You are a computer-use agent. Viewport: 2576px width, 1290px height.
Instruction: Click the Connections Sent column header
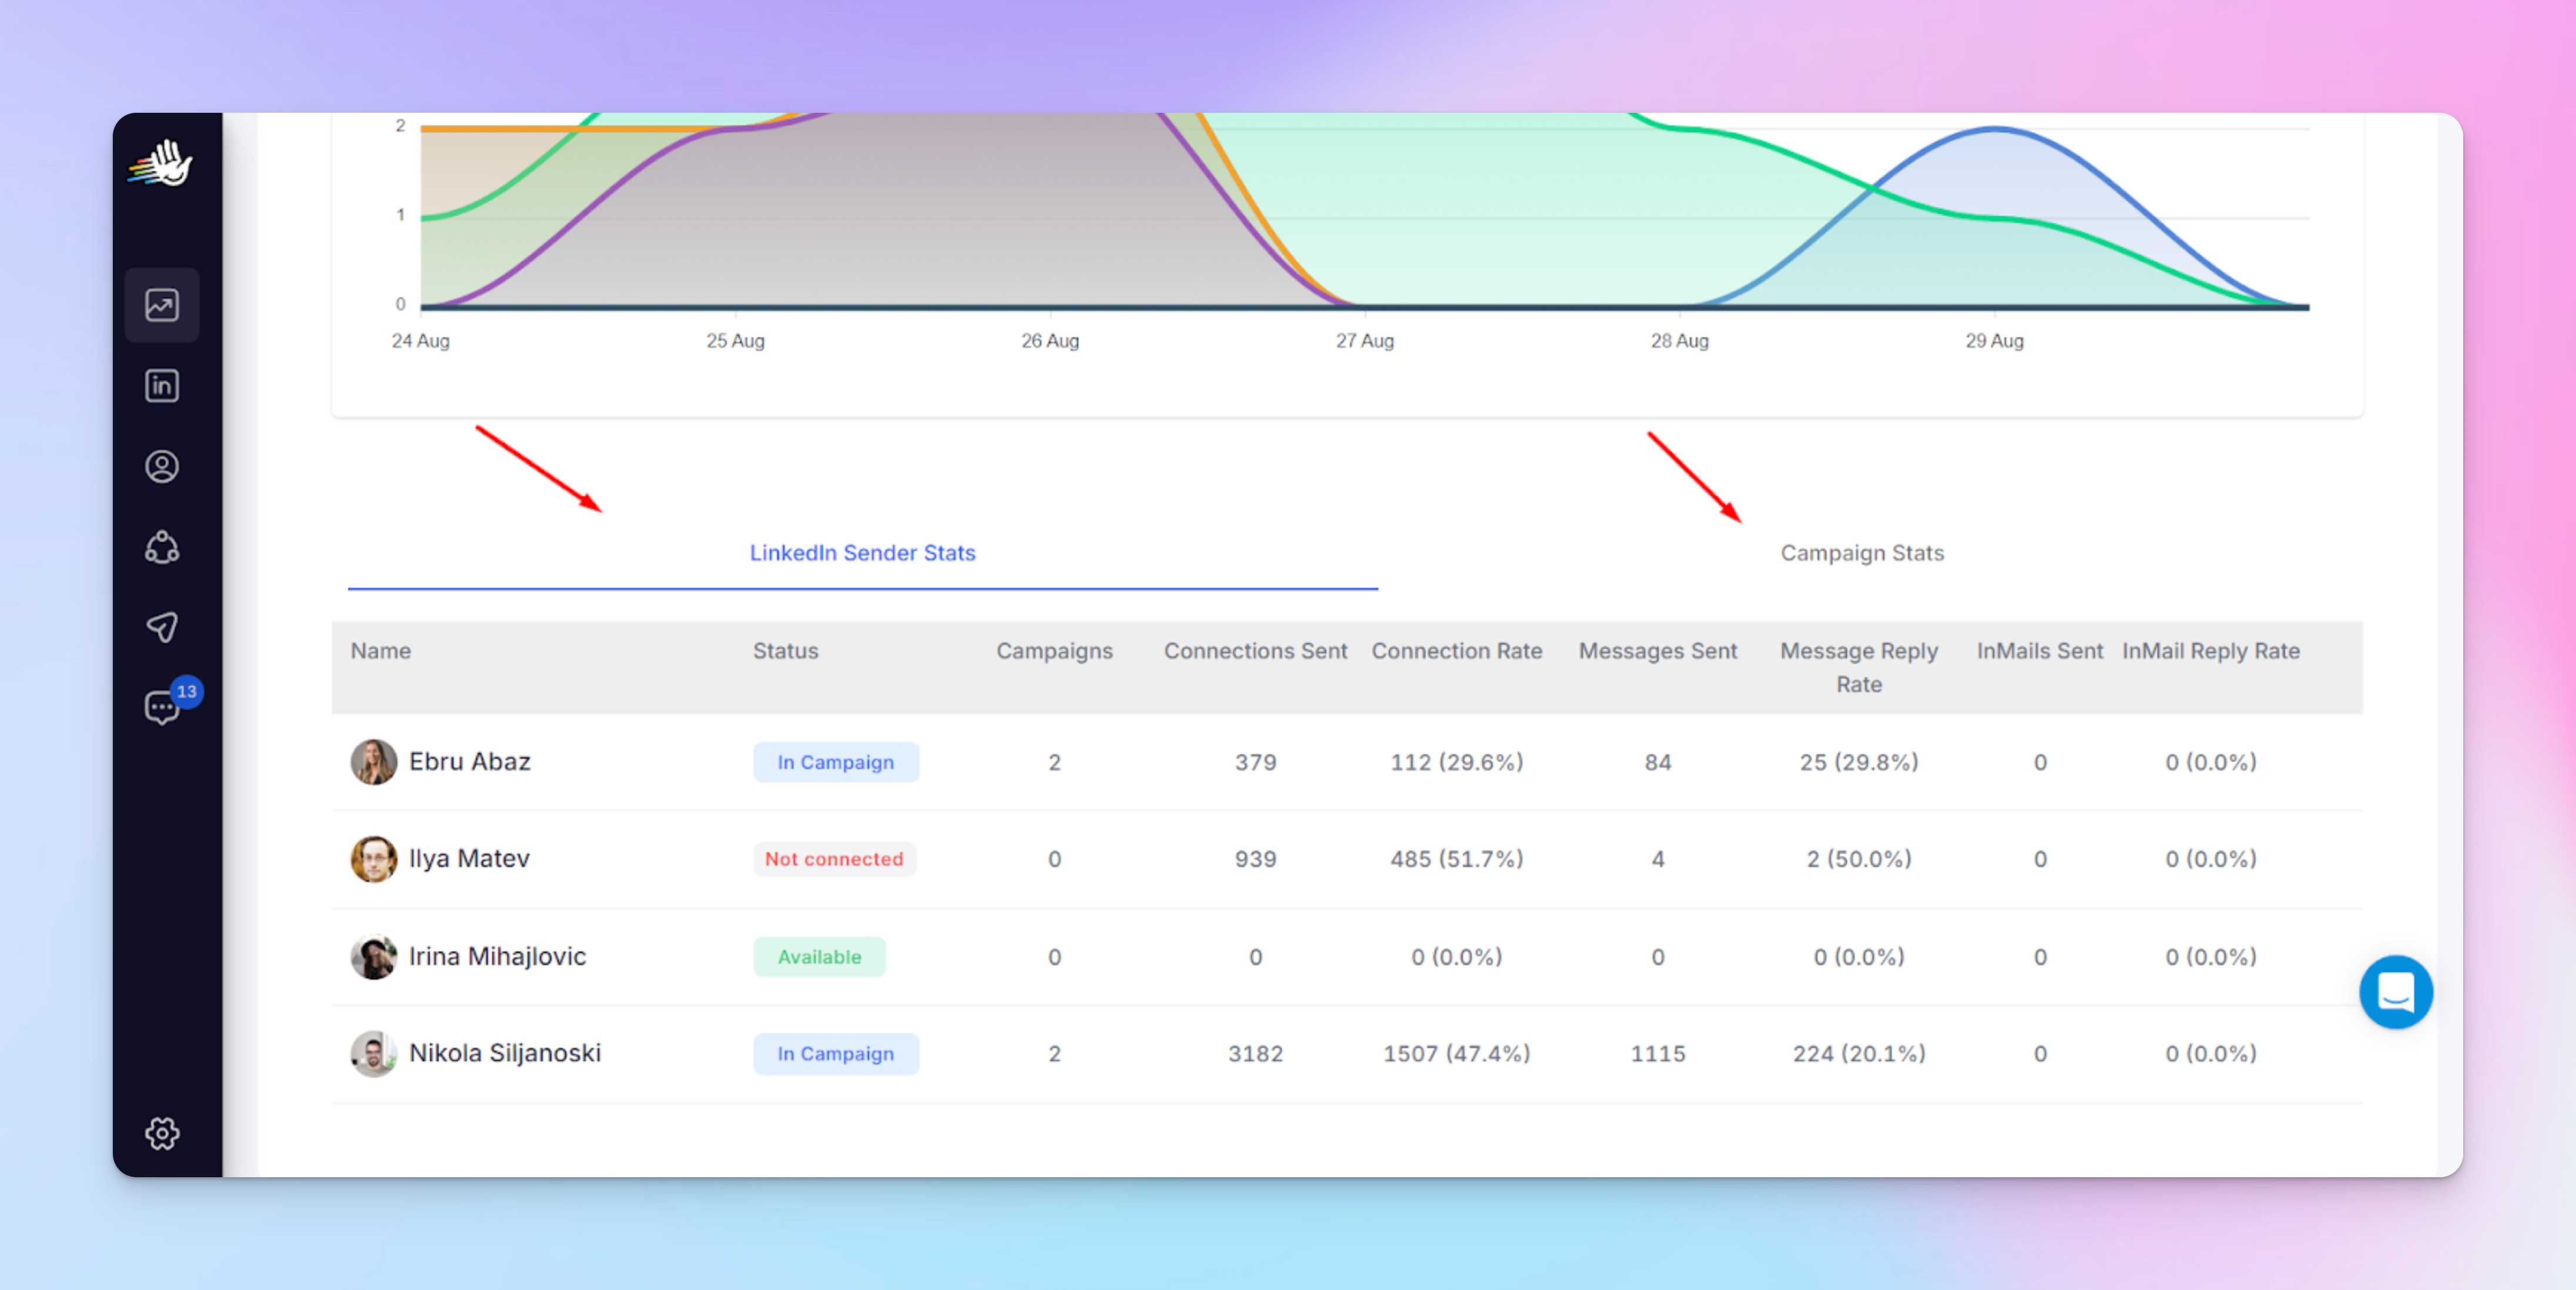(x=1255, y=651)
